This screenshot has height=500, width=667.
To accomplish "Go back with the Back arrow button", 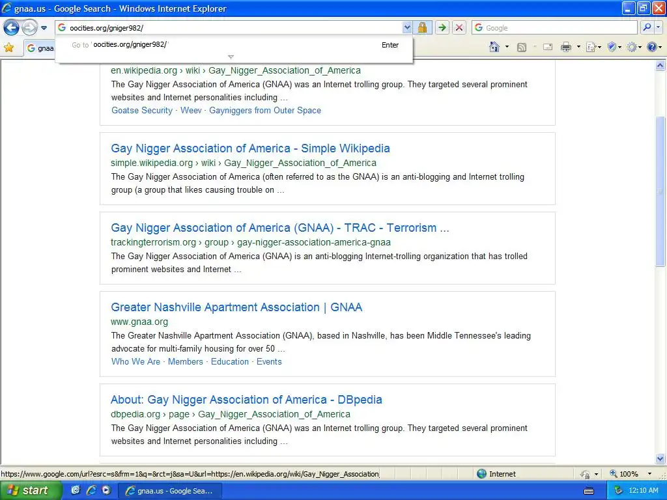I will (x=11, y=28).
